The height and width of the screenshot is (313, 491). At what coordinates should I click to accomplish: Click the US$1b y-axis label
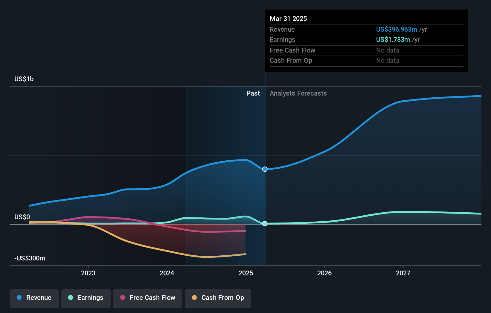pos(24,79)
